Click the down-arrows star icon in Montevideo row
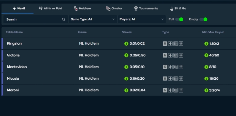 click(181, 67)
